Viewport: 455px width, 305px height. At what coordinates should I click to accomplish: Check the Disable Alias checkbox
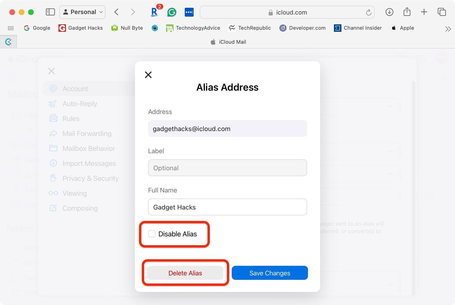coord(152,234)
